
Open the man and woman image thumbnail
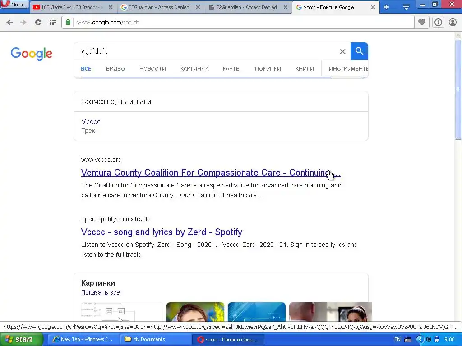(330, 312)
